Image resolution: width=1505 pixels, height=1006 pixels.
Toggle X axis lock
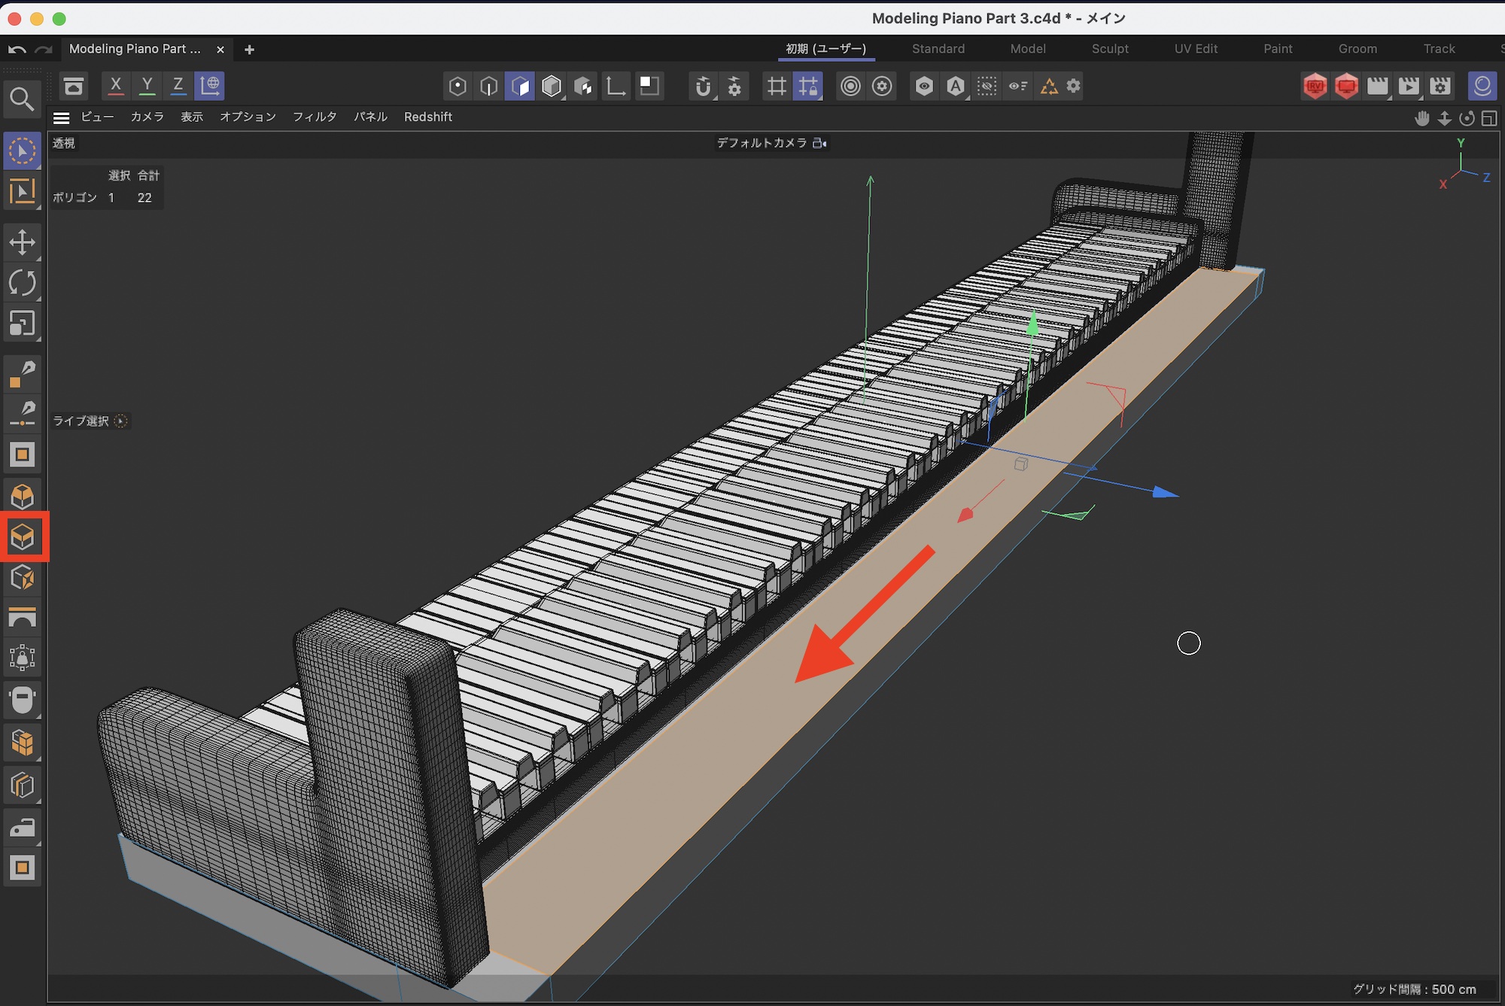(115, 85)
